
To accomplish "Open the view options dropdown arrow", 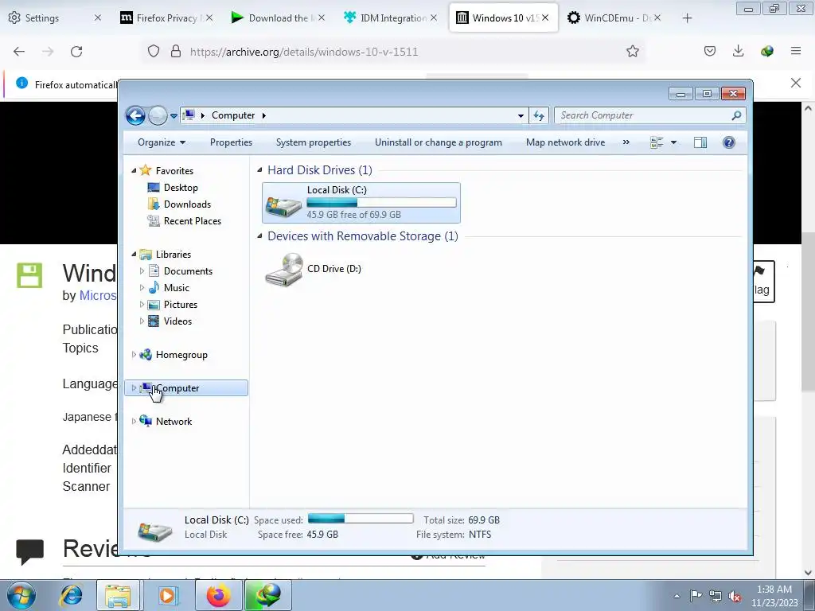I will pyautogui.click(x=673, y=142).
